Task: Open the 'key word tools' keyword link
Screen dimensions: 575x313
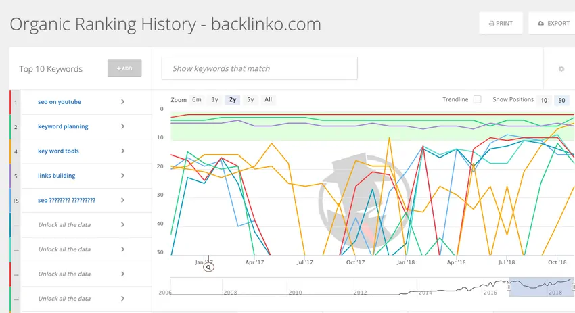Action: tap(58, 151)
